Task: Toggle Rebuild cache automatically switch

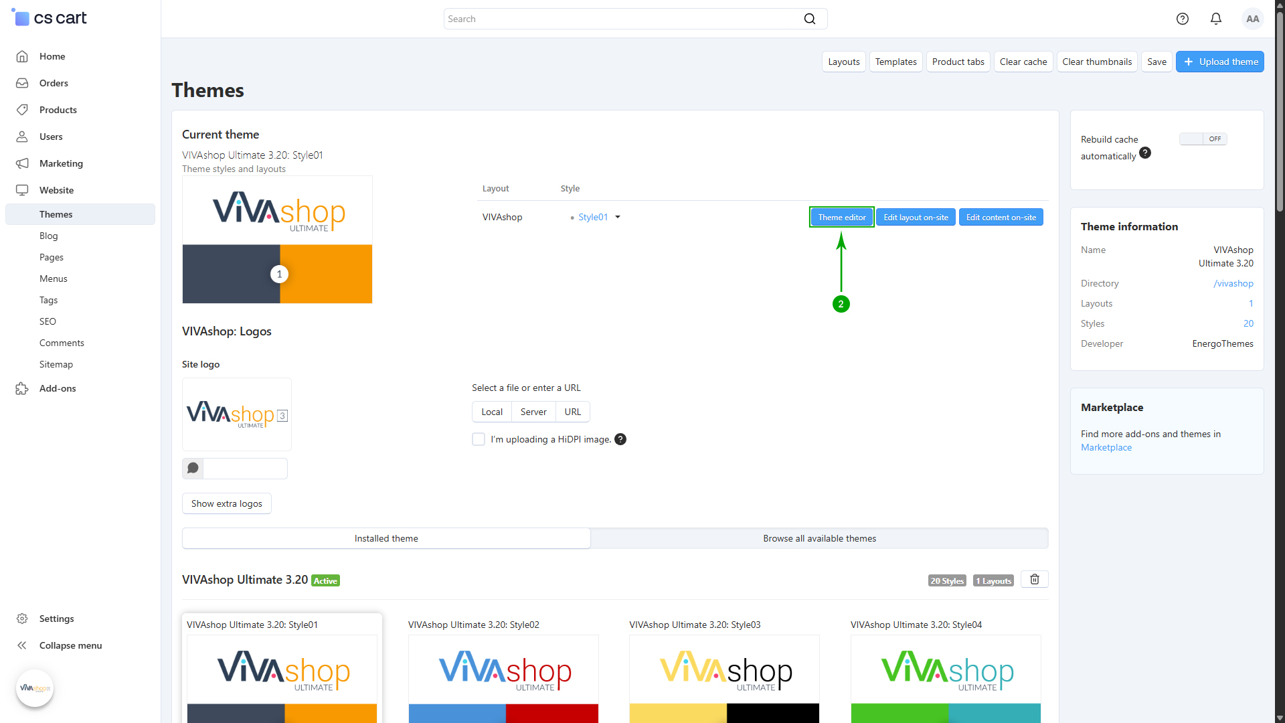Action: (1203, 139)
